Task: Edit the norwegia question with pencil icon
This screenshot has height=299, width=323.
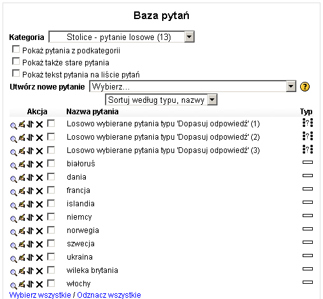Action: (x=22, y=230)
